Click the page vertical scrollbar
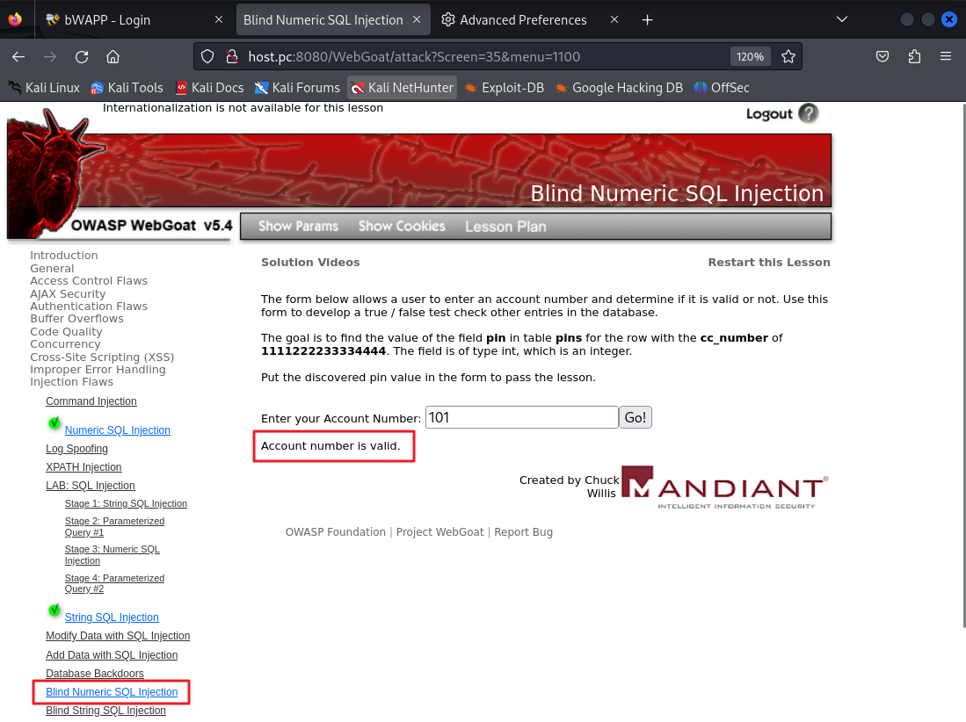This screenshot has height=722, width=966. pyautogui.click(x=962, y=365)
